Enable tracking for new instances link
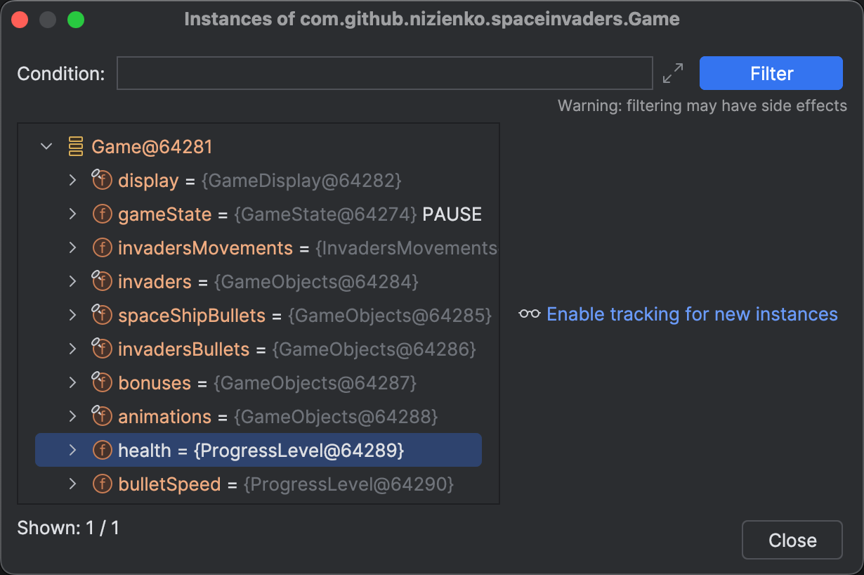Screen dimensions: 864x575 pyautogui.click(x=692, y=314)
